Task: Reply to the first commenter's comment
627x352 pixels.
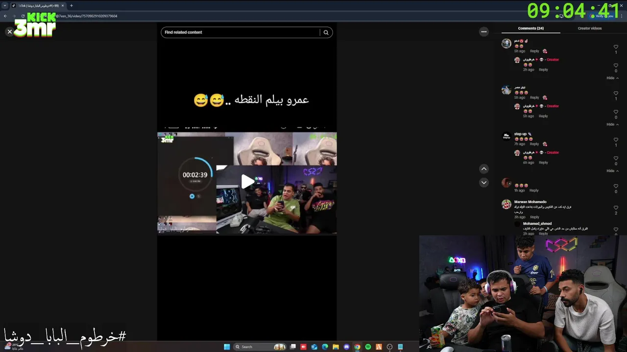Action: [534, 51]
